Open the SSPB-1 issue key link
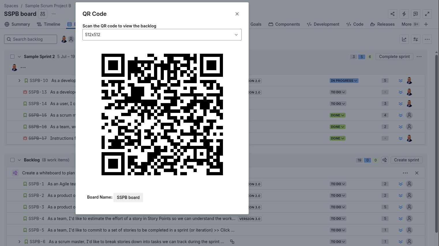Image resolution: width=439 pixels, height=246 pixels. 36,184
